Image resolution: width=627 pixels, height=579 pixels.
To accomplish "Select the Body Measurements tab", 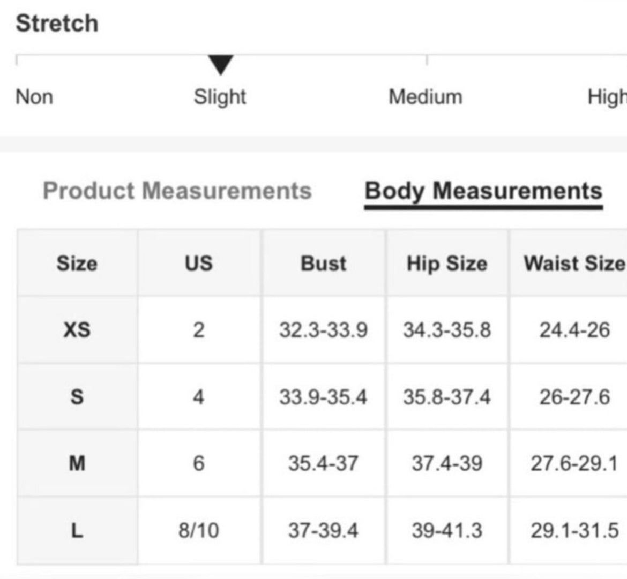I will click(x=483, y=192).
